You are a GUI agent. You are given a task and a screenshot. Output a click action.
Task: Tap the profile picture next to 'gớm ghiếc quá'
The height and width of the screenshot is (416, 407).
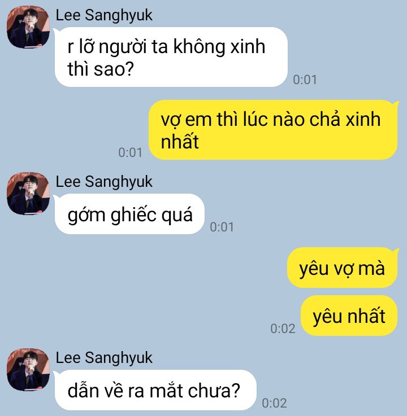[28, 194]
